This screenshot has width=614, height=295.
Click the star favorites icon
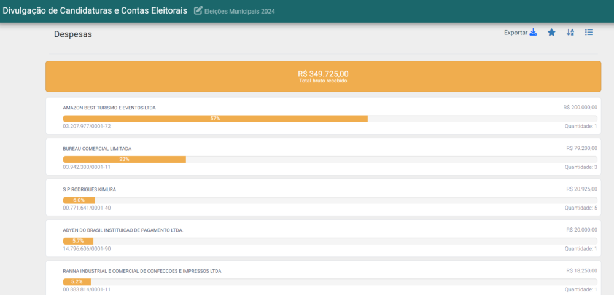pos(551,33)
